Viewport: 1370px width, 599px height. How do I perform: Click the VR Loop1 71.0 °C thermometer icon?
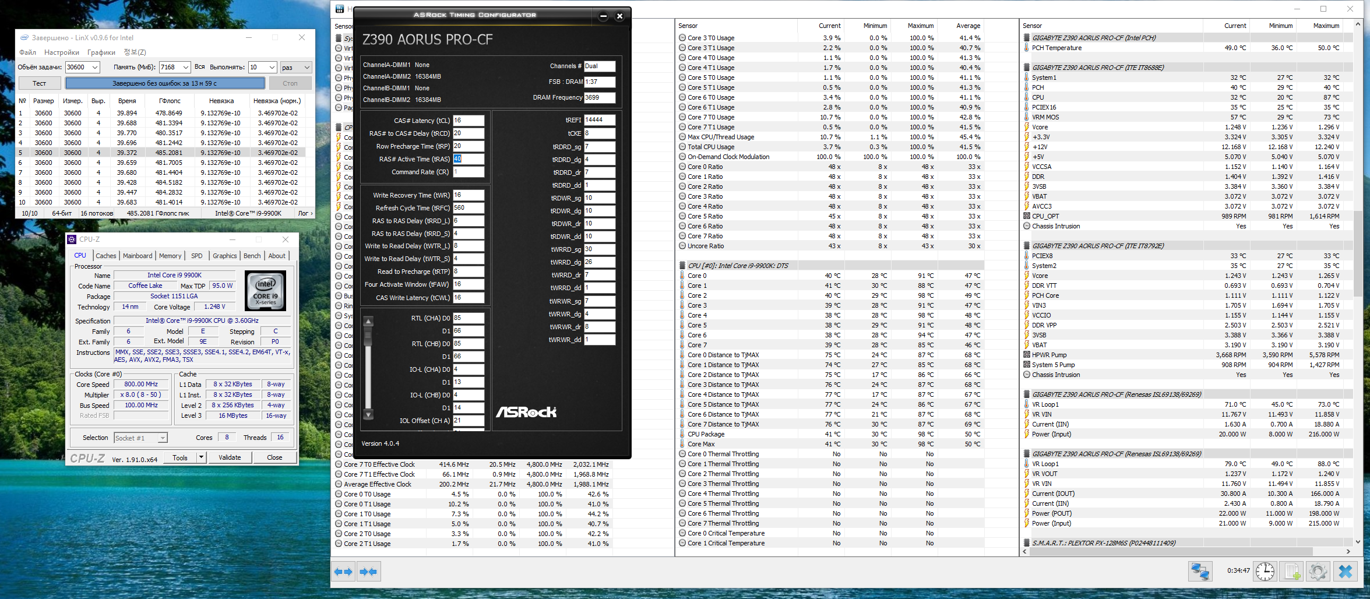coord(1027,404)
